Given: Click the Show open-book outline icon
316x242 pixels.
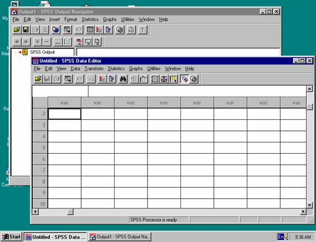Looking at the screenshot, I should tap(58, 42).
